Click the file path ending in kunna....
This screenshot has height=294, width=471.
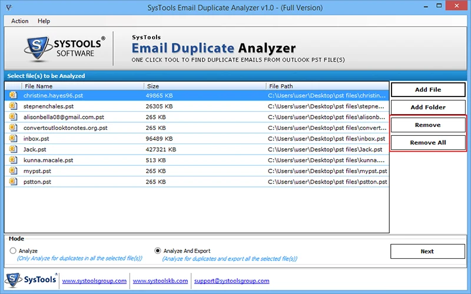[x=326, y=161]
